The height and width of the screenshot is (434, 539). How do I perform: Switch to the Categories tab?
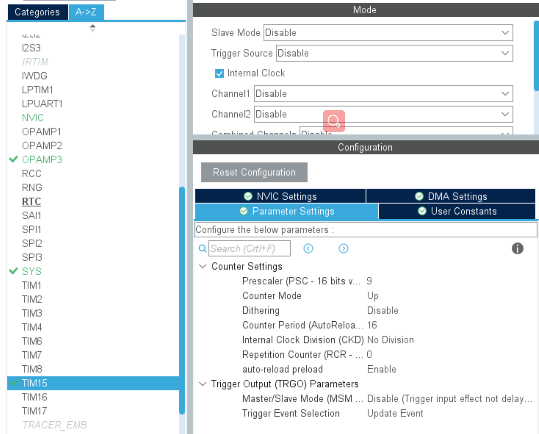pos(37,12)
